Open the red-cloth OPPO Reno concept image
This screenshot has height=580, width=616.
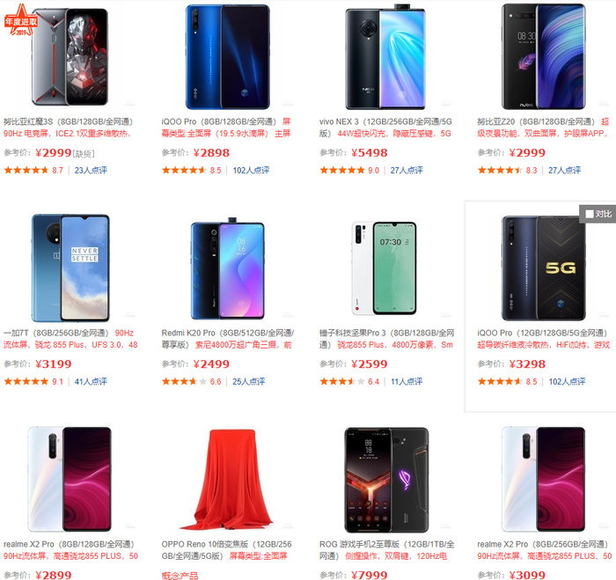click(226, 480)
